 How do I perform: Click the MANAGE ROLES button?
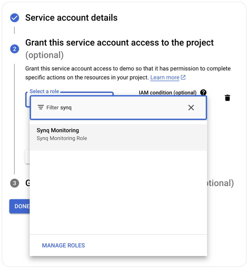[x=63, y=246]
